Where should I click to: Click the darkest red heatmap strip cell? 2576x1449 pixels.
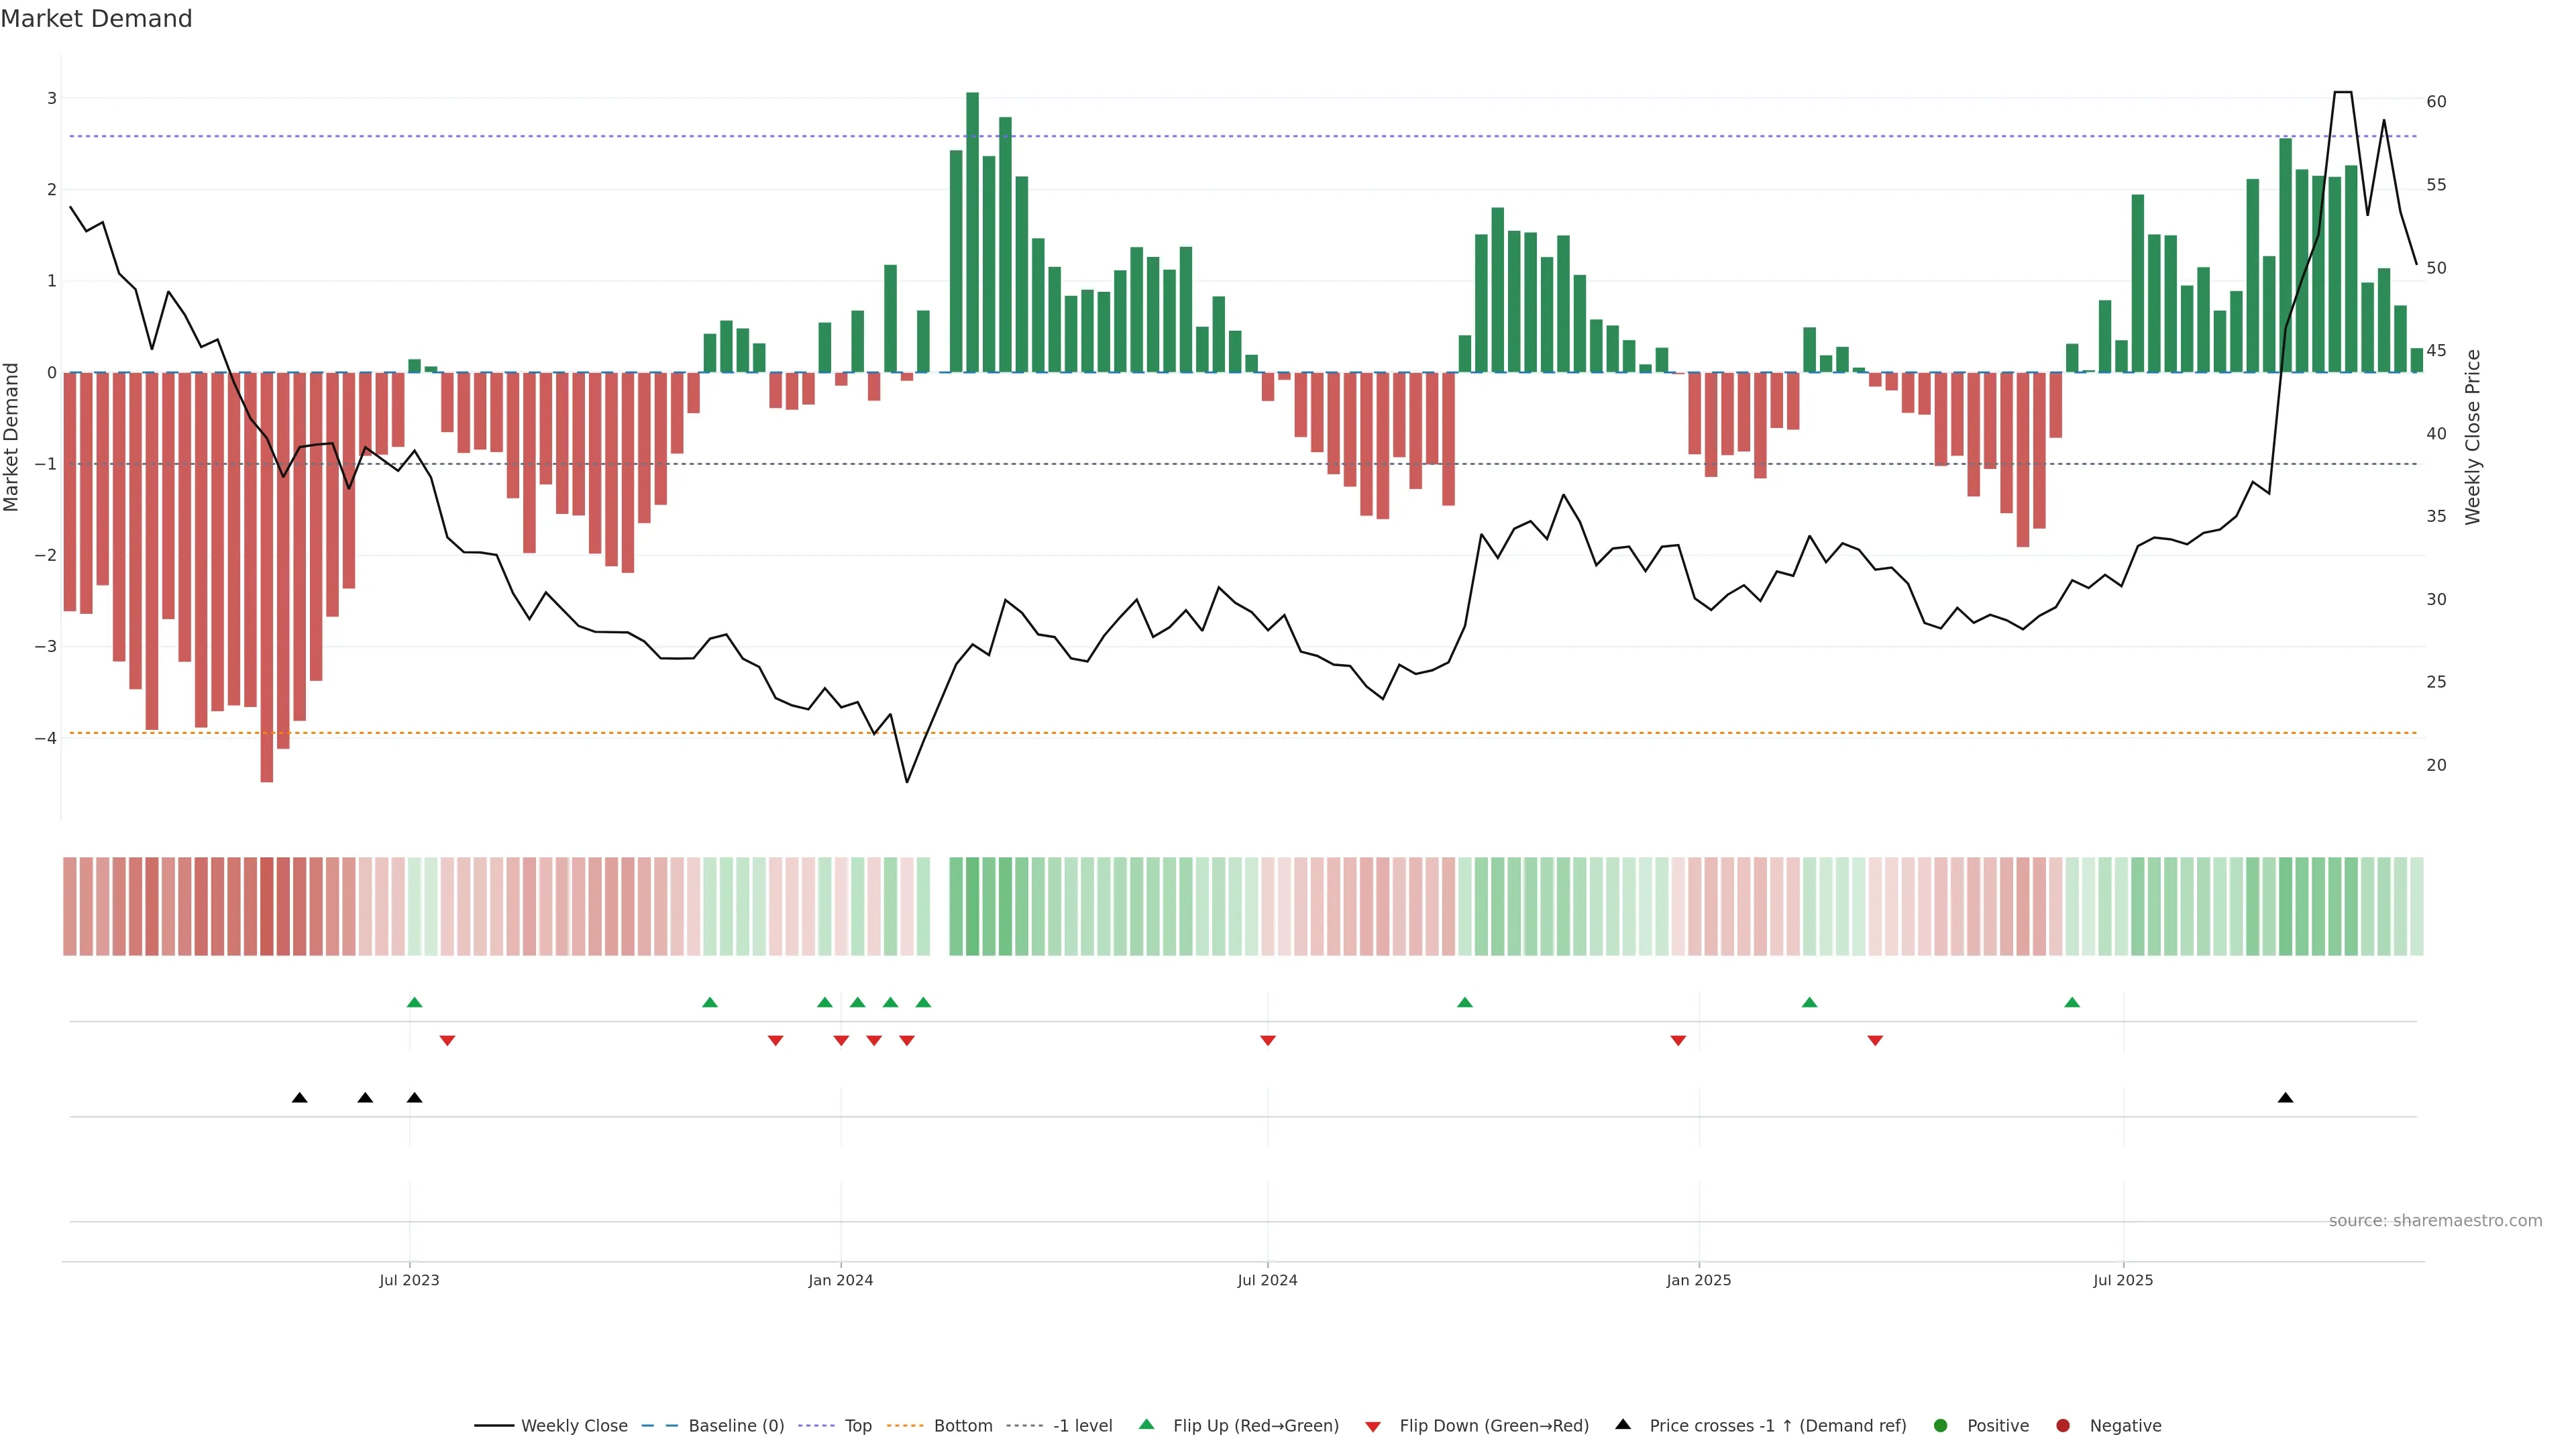pyautogui.click(x=267, y=906)
